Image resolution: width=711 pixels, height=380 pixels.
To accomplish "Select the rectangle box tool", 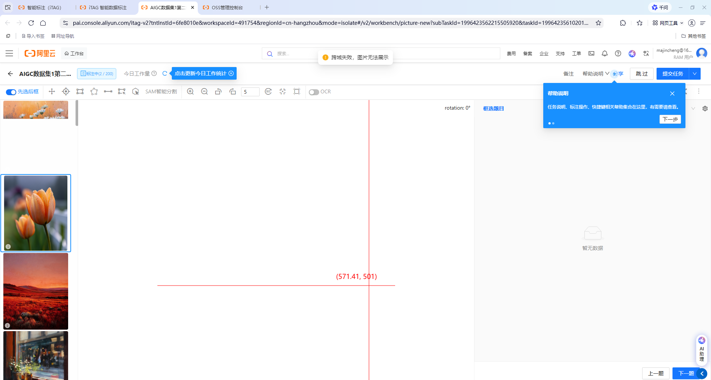I will pyautogui.click(x=80, y=91).
